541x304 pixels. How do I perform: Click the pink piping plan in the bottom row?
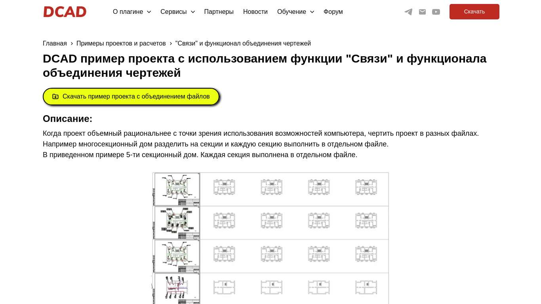click(x=177, y=287)
